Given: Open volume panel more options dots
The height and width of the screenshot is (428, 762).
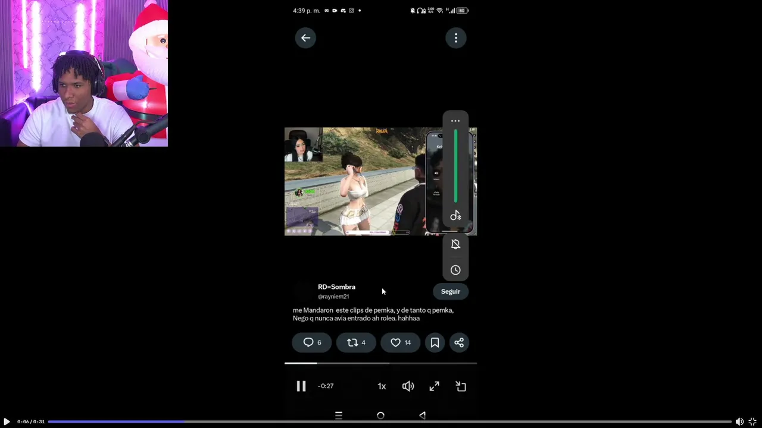Looking at the screenshot, I should coord(455,121).
